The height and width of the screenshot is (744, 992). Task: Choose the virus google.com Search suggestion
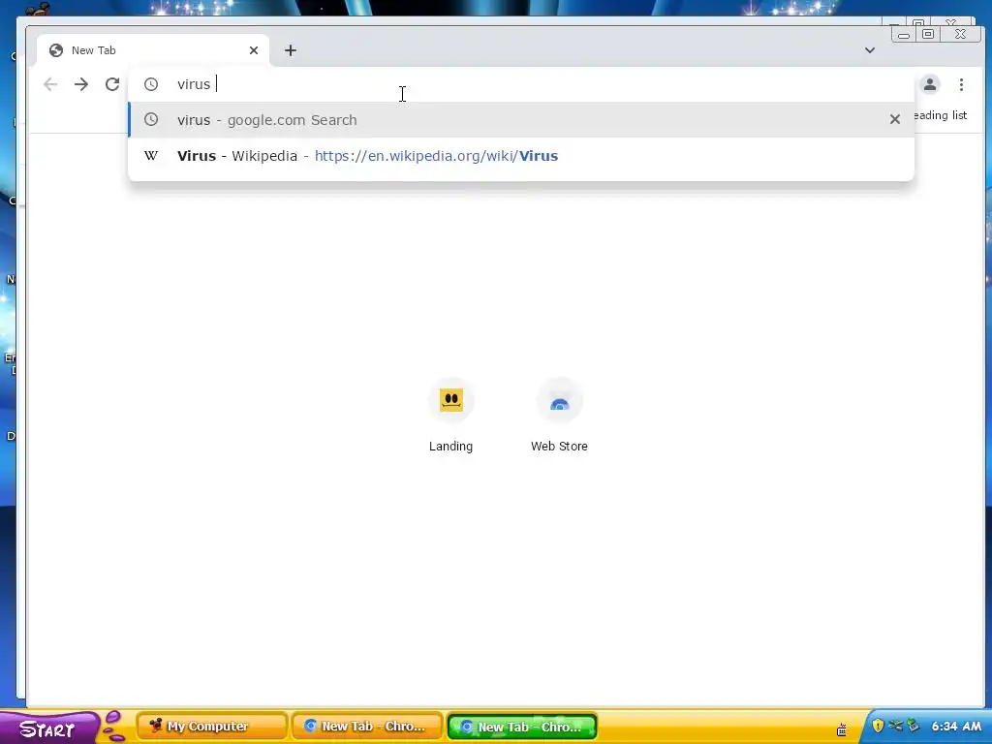click(x=520, y=119)
